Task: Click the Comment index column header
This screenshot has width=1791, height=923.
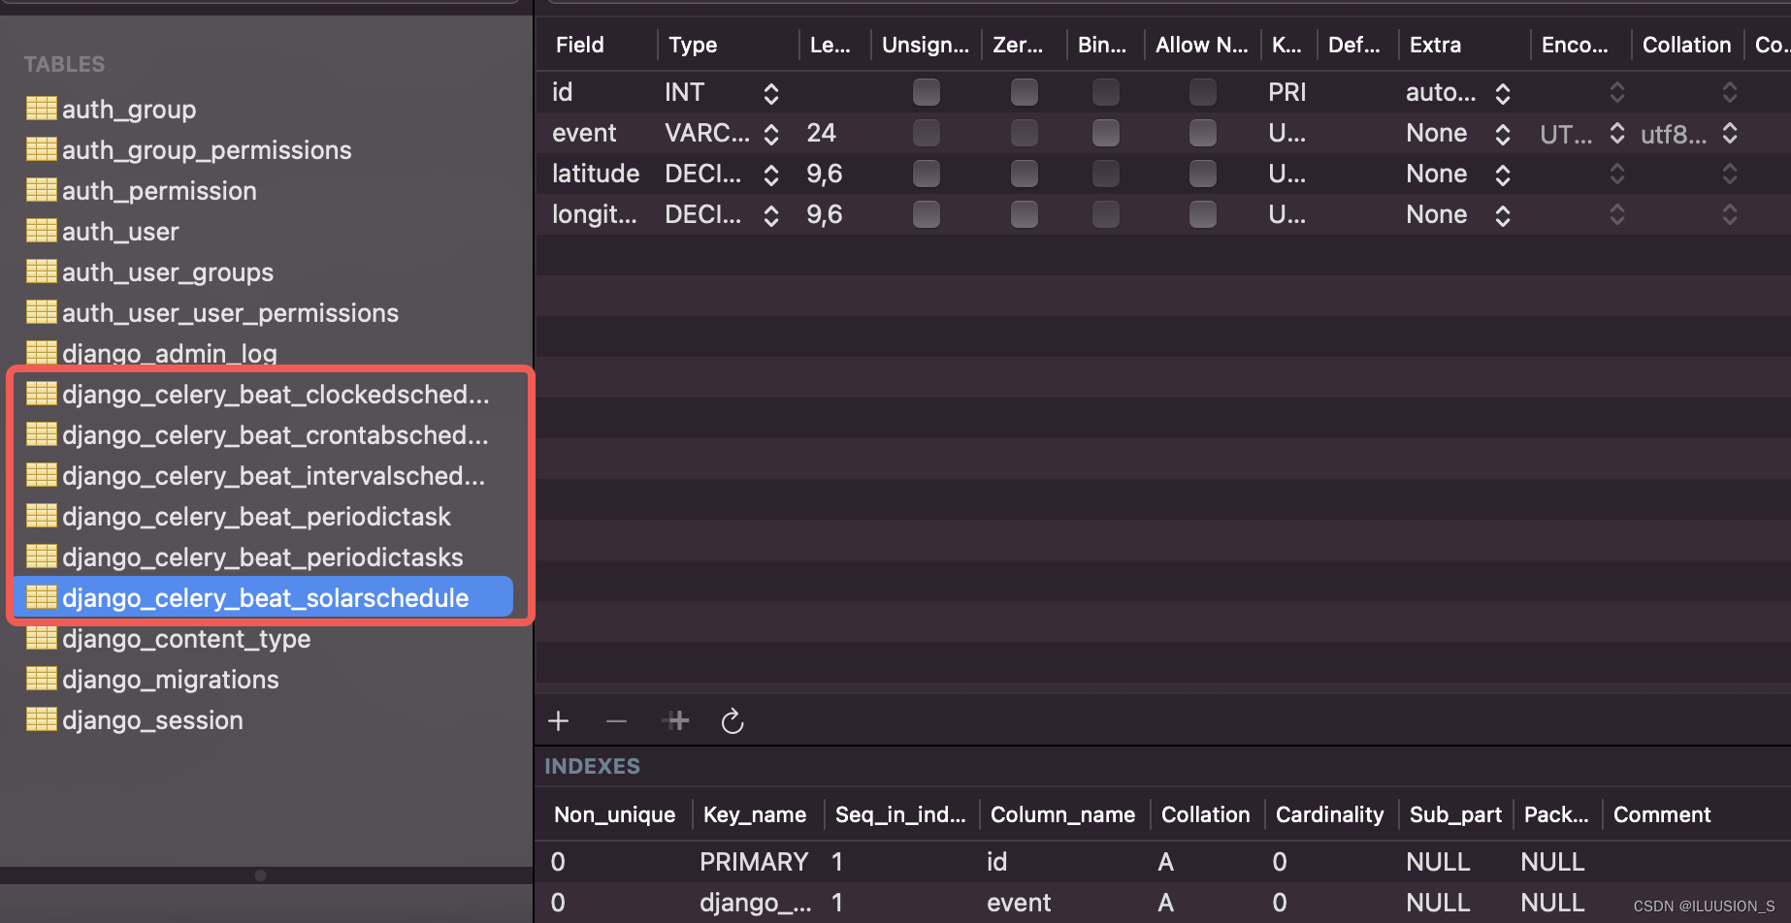Action: point(1662,814)
